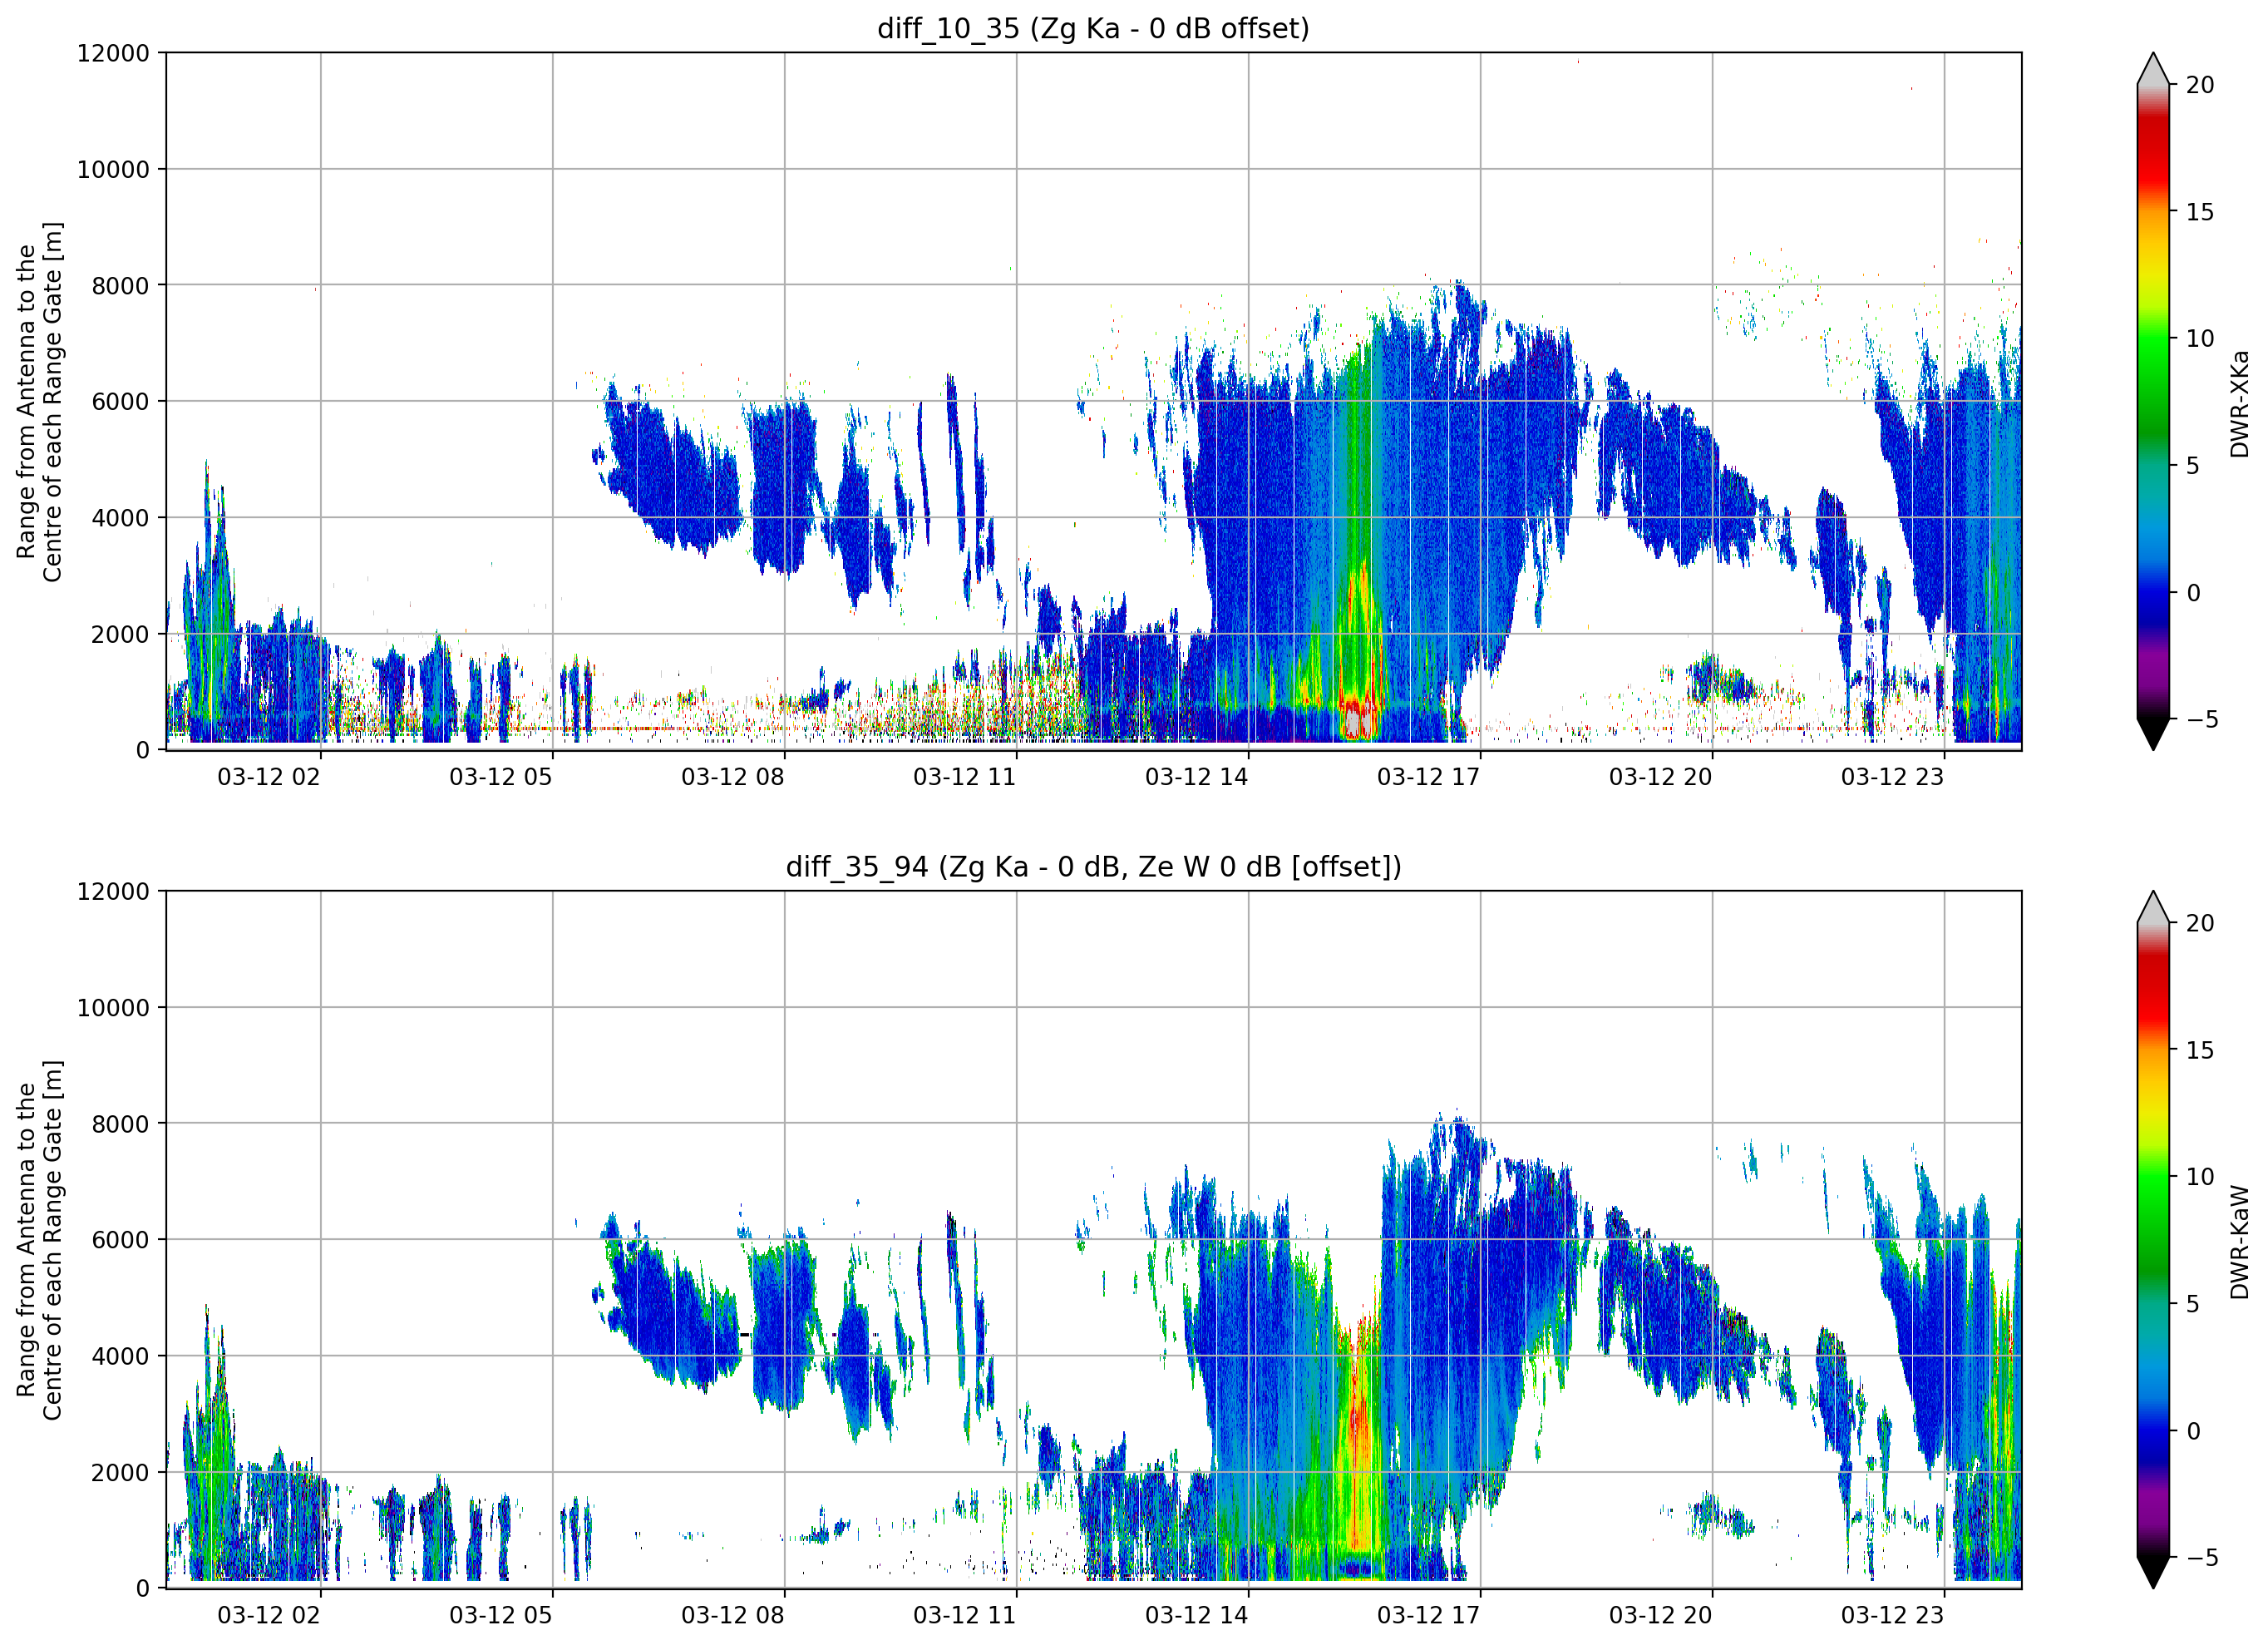Viewport: 2268px width, 1645px height.
Task: Click the DWR-KaW color scale bar
Action: [2153, 1240]
